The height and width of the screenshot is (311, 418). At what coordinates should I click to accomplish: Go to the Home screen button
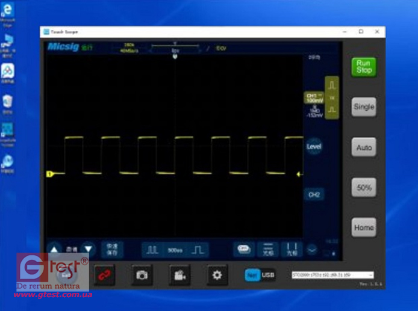pos(364,227)
